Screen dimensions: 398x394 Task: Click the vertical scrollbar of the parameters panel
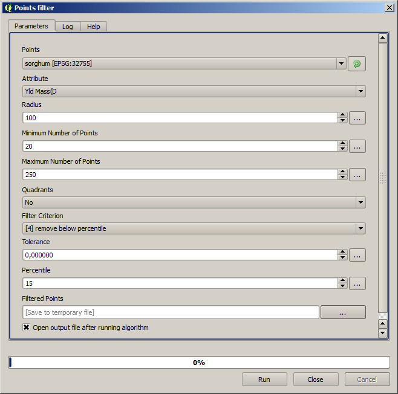click(382, 177)
